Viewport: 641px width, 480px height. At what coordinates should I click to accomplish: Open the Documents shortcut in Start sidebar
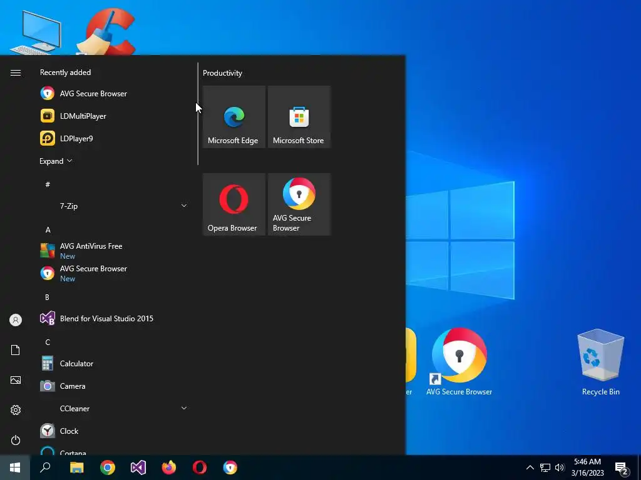[x=16, y=350]
